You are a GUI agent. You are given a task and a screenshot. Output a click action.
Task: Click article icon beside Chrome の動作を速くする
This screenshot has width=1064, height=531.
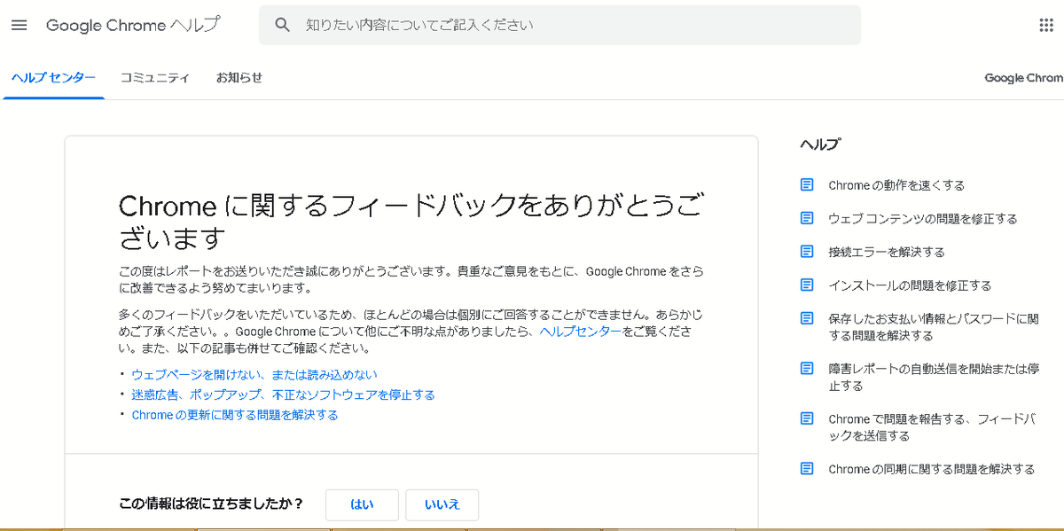coord(807,184)
